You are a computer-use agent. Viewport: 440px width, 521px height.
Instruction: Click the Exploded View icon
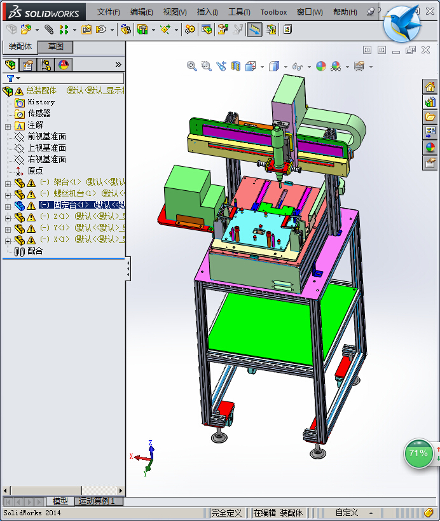pyautogui.click(x=223, y=29)
